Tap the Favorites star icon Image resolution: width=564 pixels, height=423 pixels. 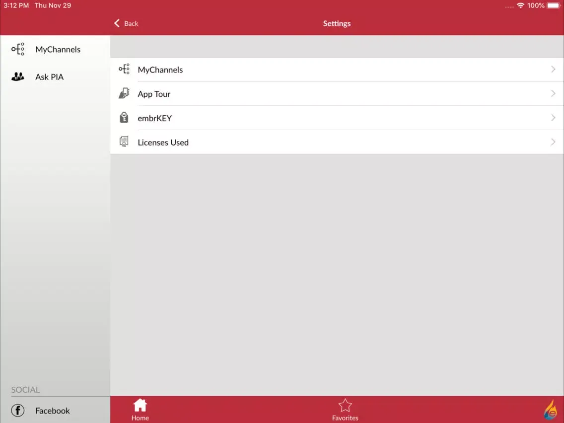click(x=345, y=405)
